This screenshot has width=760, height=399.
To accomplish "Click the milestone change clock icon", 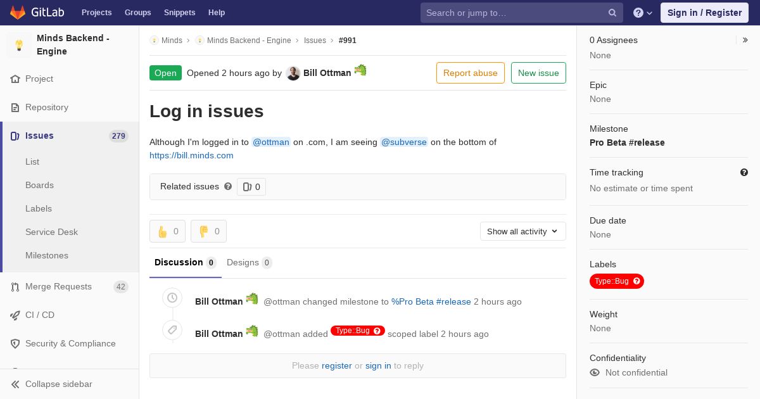I will point(172,298).
